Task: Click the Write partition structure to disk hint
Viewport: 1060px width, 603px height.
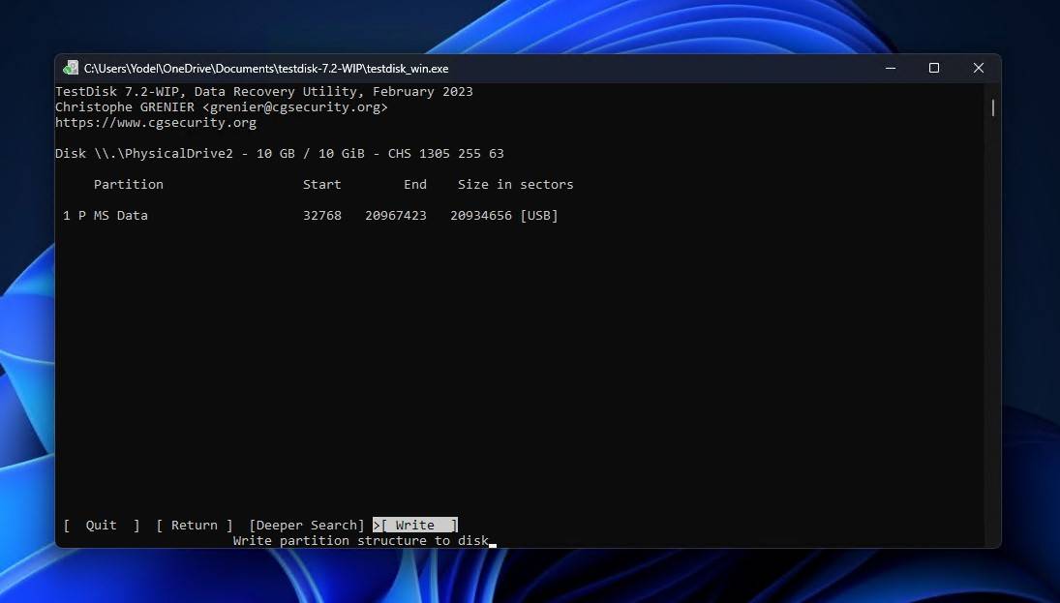Action: [x=360, y=541]
